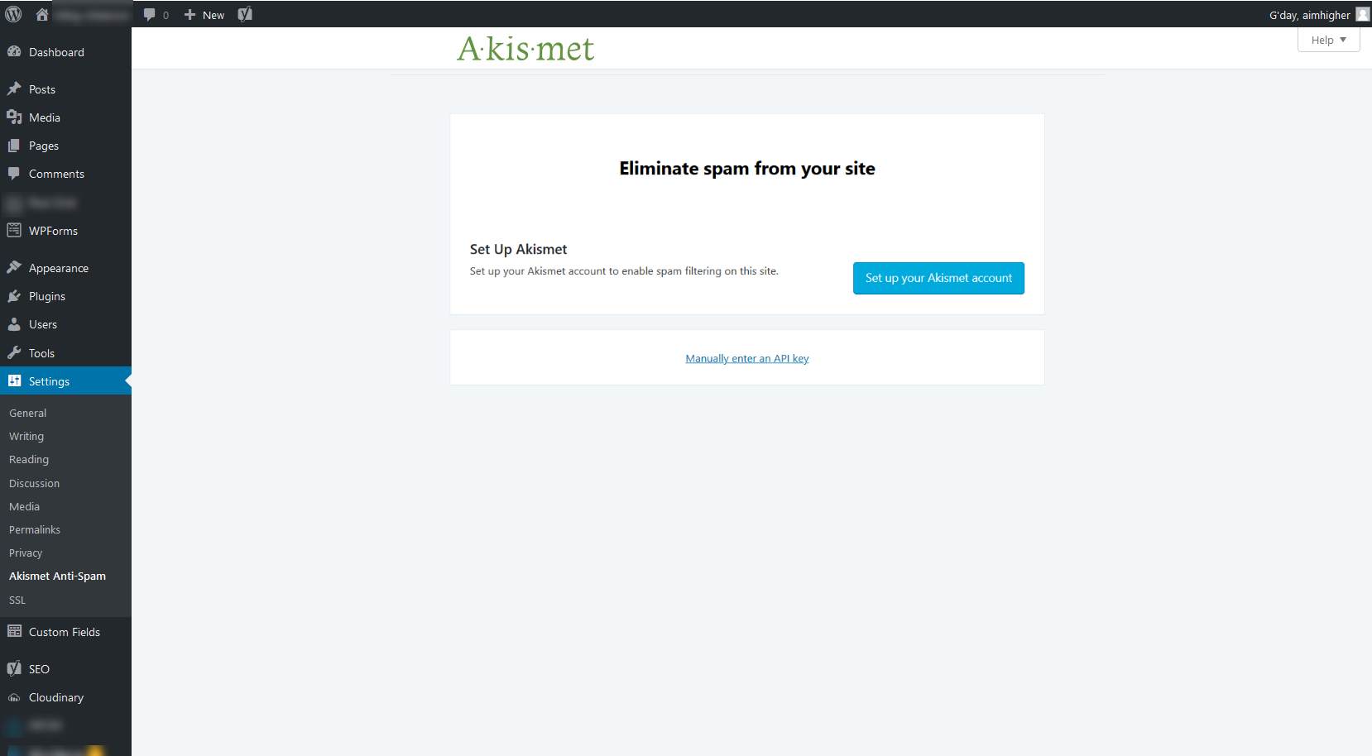This screenshot has width=1372, height=756.
Task: Open comments bubble in admin bar
Action: click(x=150, y=14)
